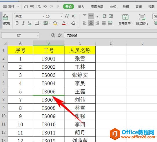Select cell containing 张静文
This screenshot has width=157, height=142.
[80, 75]
